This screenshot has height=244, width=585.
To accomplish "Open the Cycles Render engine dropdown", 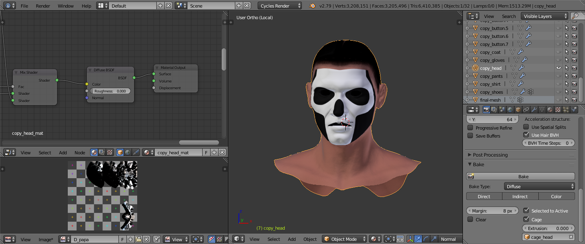I will [x=279, y=6].
